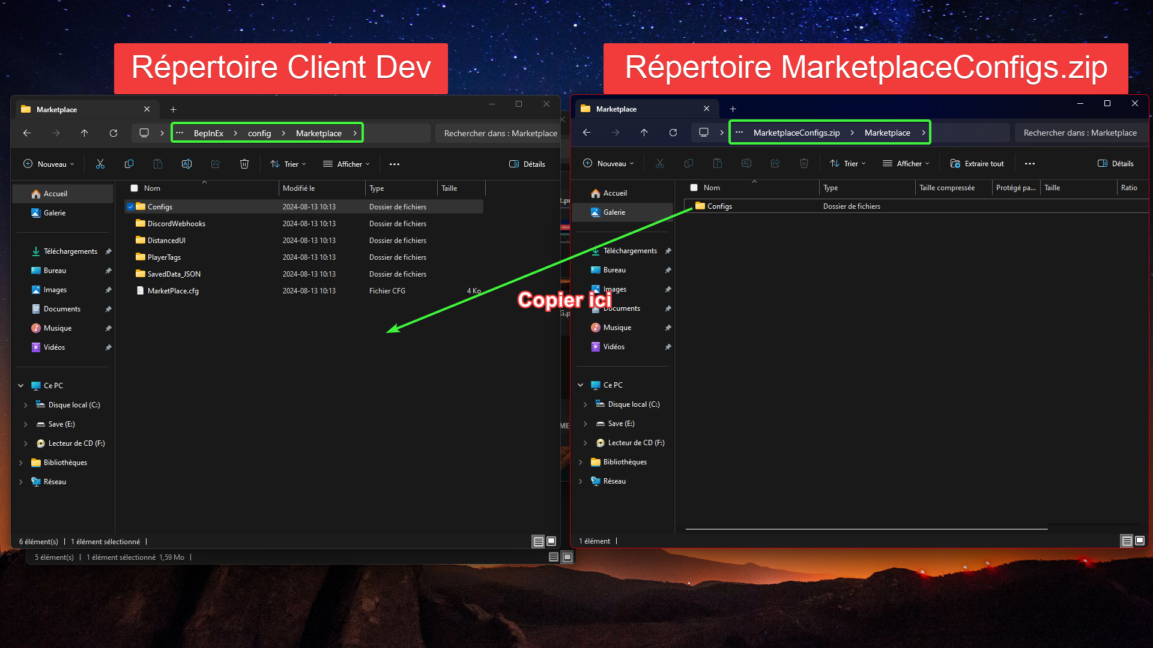Click the search box in right window

click(x=1080, y=133)
